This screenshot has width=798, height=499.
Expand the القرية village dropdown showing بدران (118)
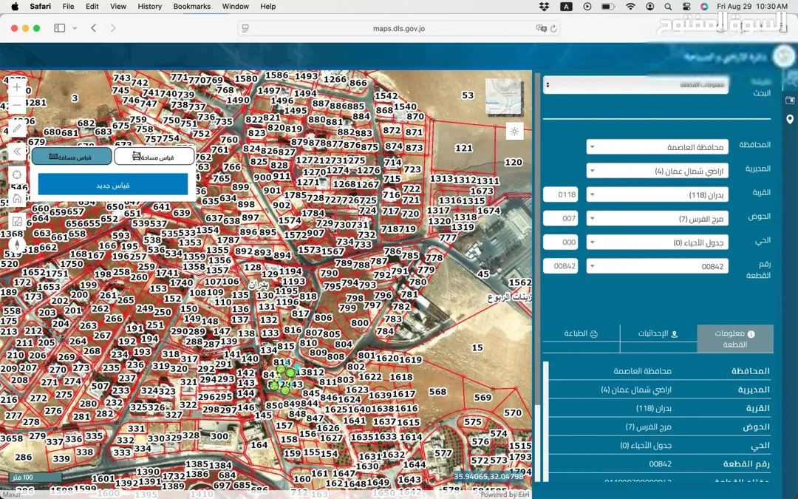pyautogui.click(x=657, y=194)
